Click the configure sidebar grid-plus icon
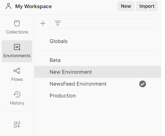 coord(17,124)
